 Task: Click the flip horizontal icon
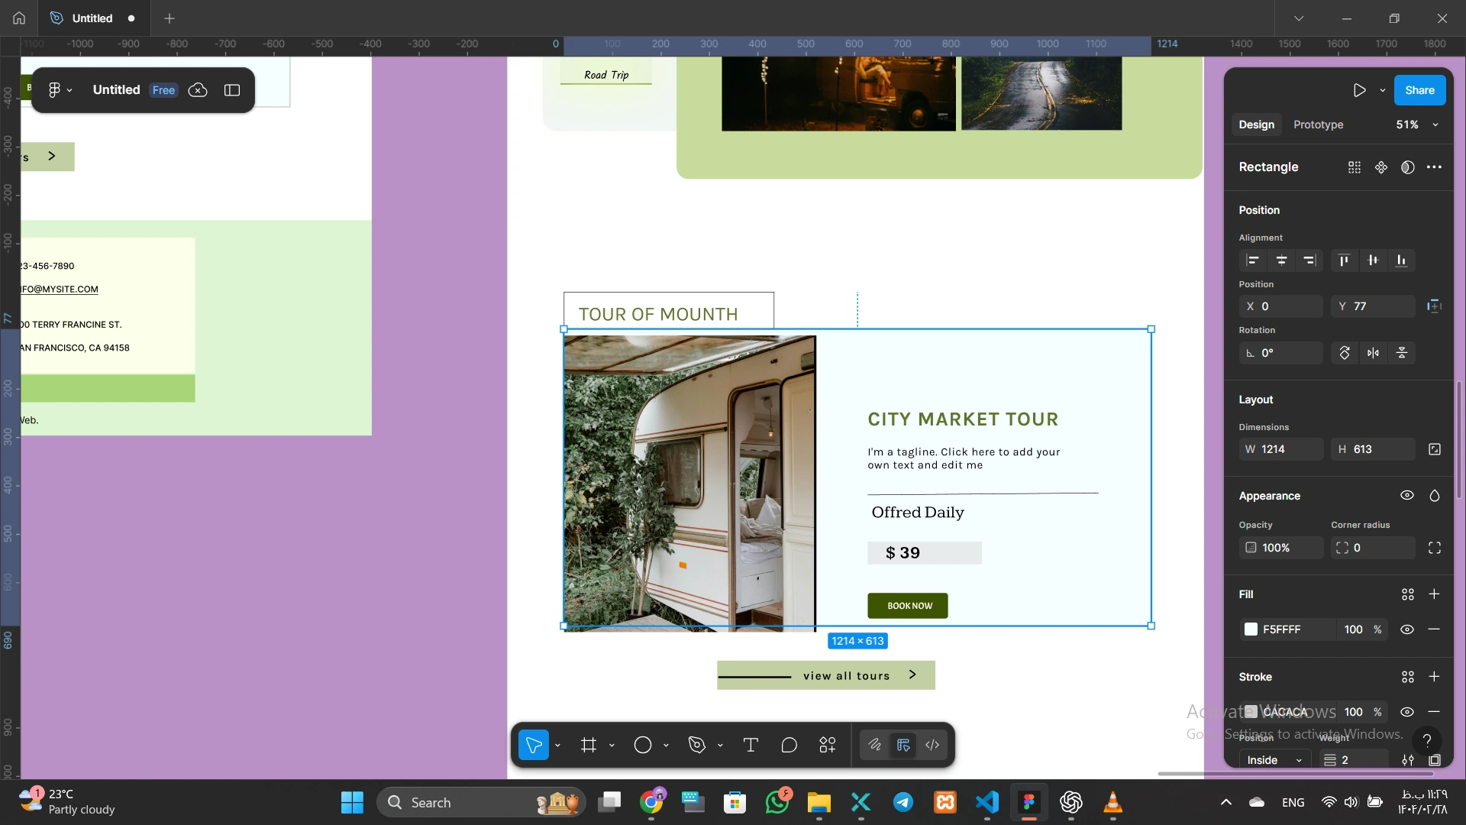tap(1373, 353)
